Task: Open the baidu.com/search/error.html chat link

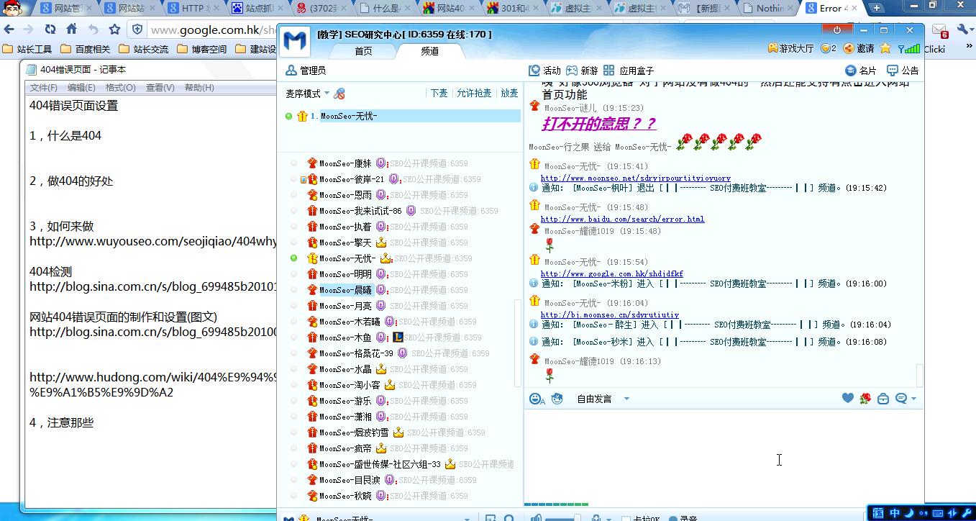Action: [x=622, y=219]
